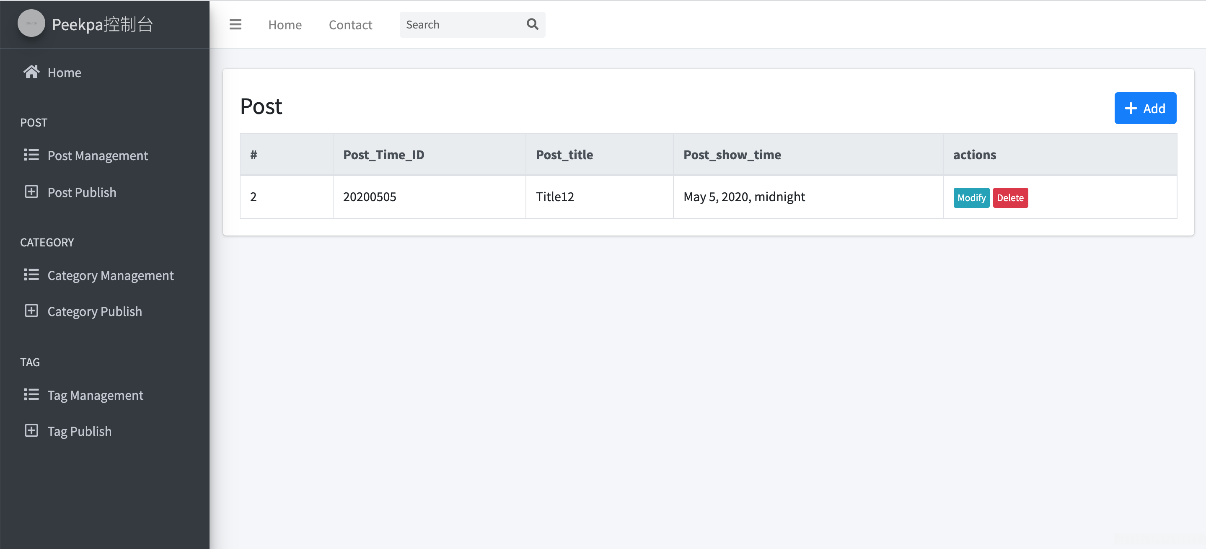Viewport: 1206px width, 549px height.
Task: Click the search magnifier icon
Action: [x=532, y=24]
